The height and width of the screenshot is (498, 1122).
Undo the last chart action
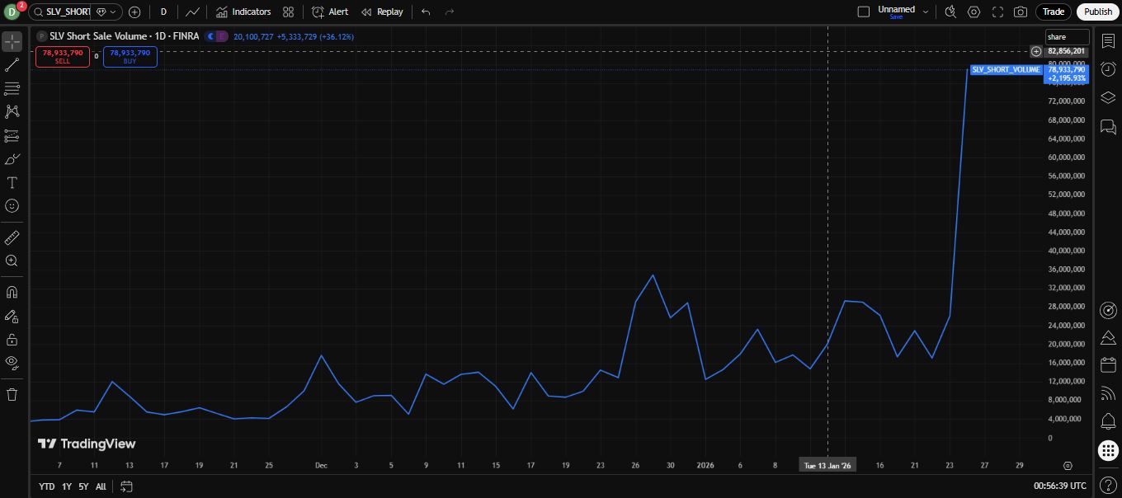click(x=426, y=12)
